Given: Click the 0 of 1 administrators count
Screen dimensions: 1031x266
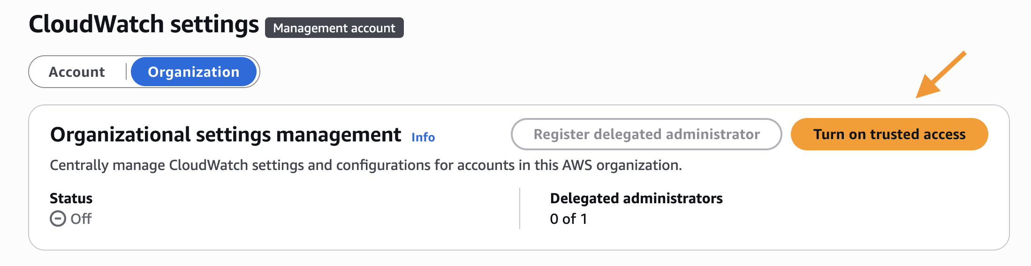Looking at the screenshot, I should (568, 219).
